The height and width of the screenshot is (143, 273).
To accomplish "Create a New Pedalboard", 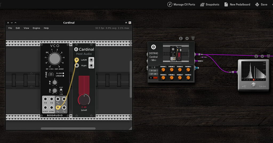I will tap(237, 5).
